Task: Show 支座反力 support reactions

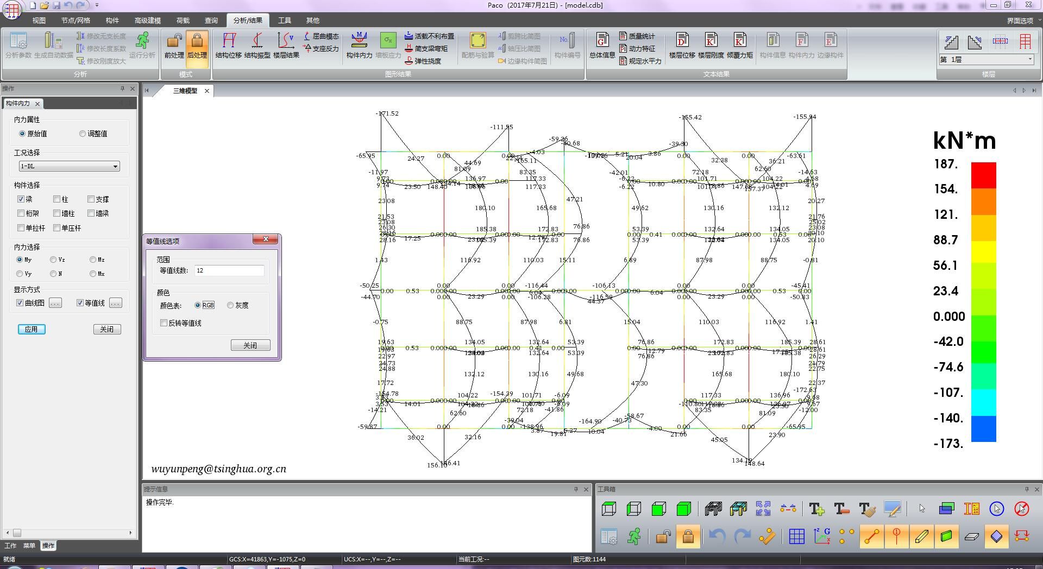Action: coord(321,48)
